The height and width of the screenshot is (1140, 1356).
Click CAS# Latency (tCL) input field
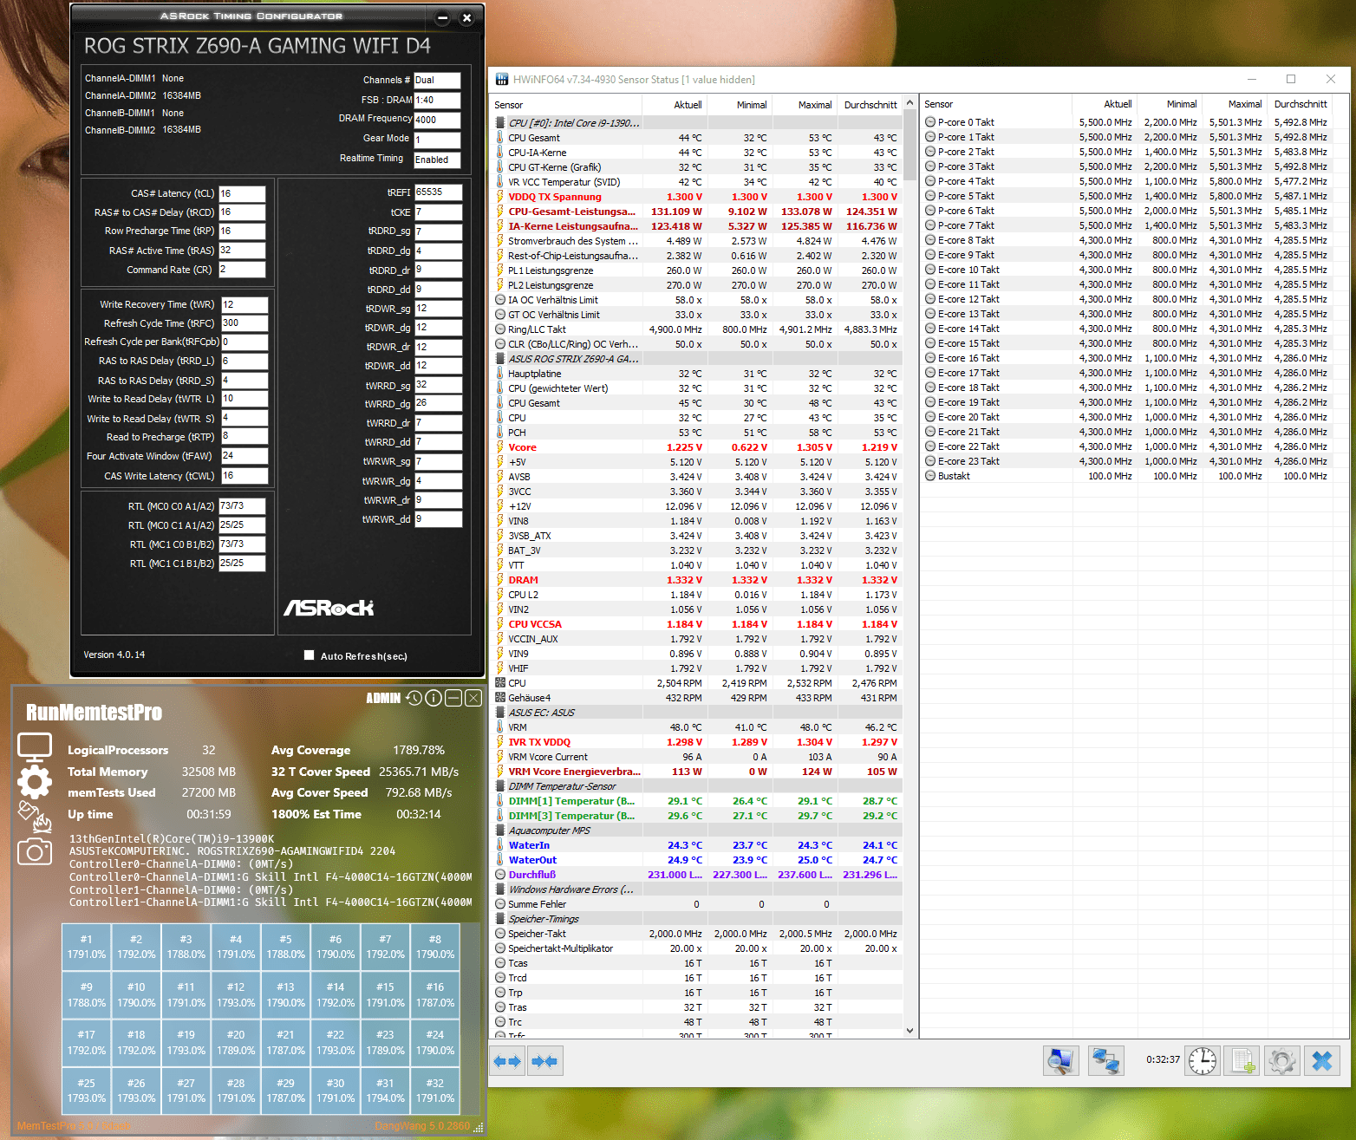(242, 194)
